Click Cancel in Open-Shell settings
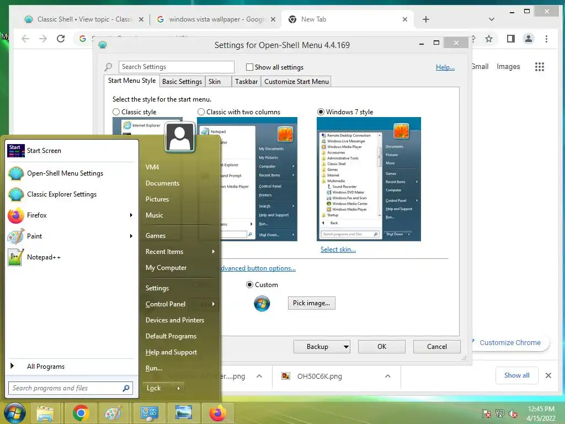The height and width of the screenshot is (424, 565). (437, 347)
